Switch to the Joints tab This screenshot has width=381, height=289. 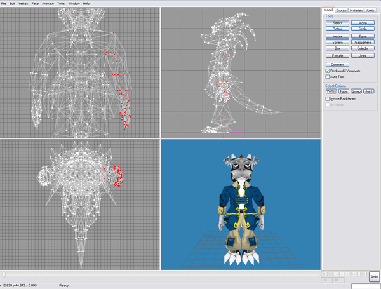[370, 10]
